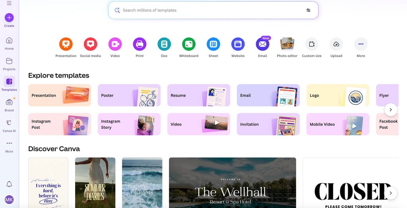407x208 pixels.
Task: Click the Custom size icon
Action: [x=312, y=44]
